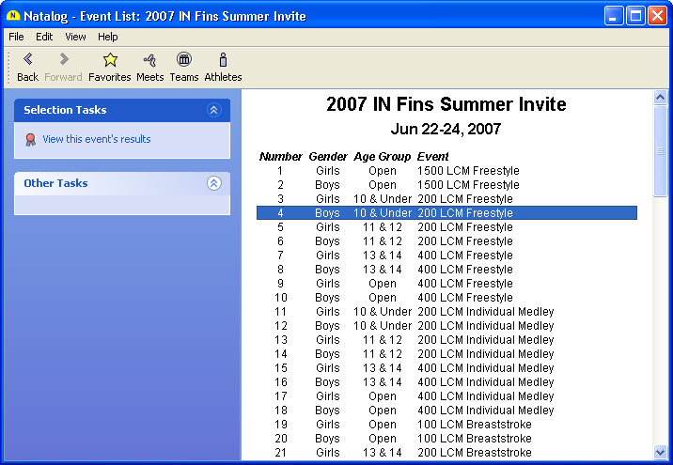The image size is (673, 465).
Task: Click the scrollbar down arrow
Action: click(660, 452)
